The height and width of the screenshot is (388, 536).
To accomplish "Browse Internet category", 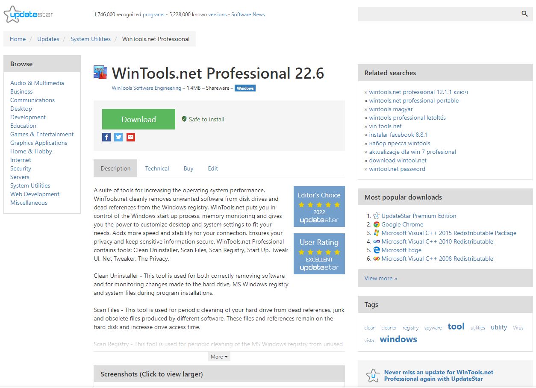I will click(21, 160).
